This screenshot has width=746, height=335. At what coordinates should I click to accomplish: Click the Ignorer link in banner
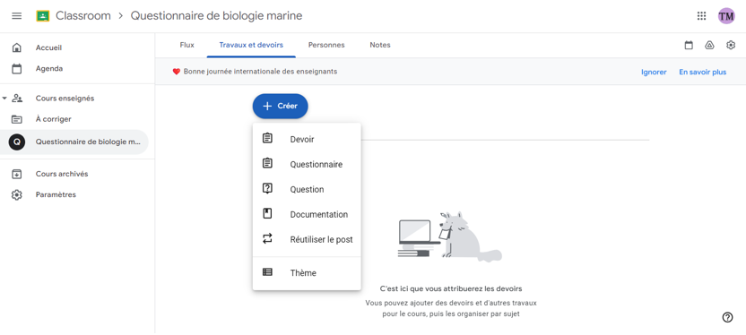pos(654,73)
